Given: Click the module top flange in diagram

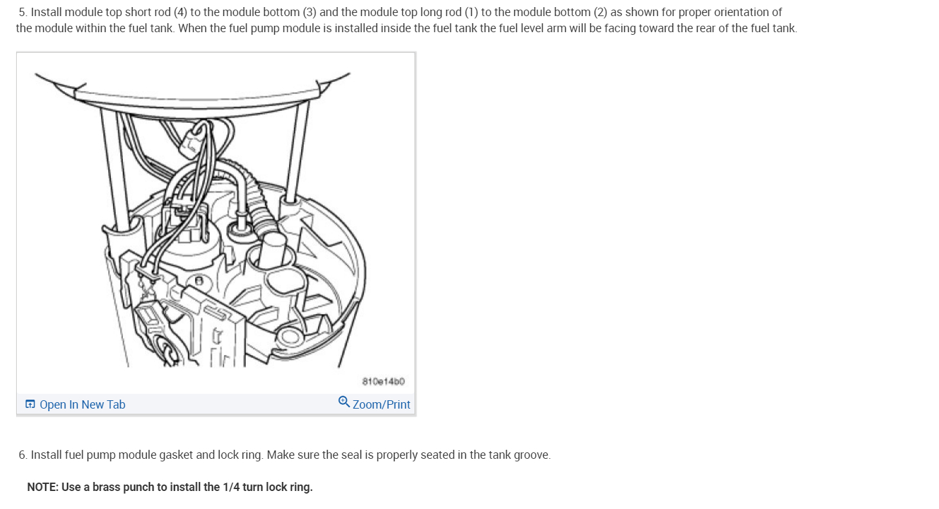Looking at the screenshot, I should point(196,95).
